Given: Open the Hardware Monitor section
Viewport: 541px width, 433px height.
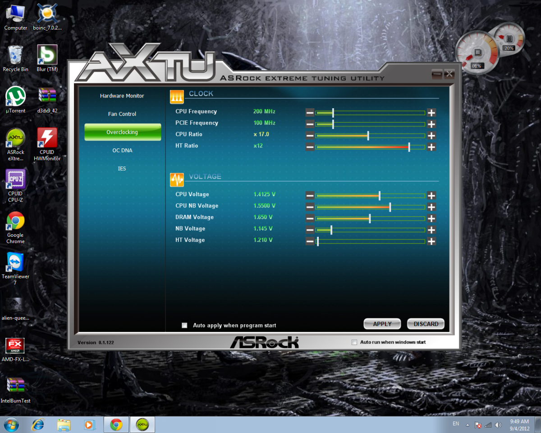Looking at the screenshot, I should 122,96.
